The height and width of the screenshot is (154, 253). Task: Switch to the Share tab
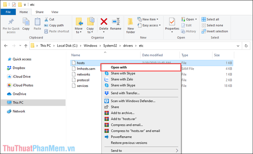point(39,12)
